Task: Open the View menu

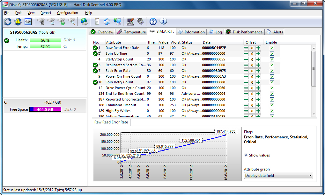Action: click(x=31, y=13)
